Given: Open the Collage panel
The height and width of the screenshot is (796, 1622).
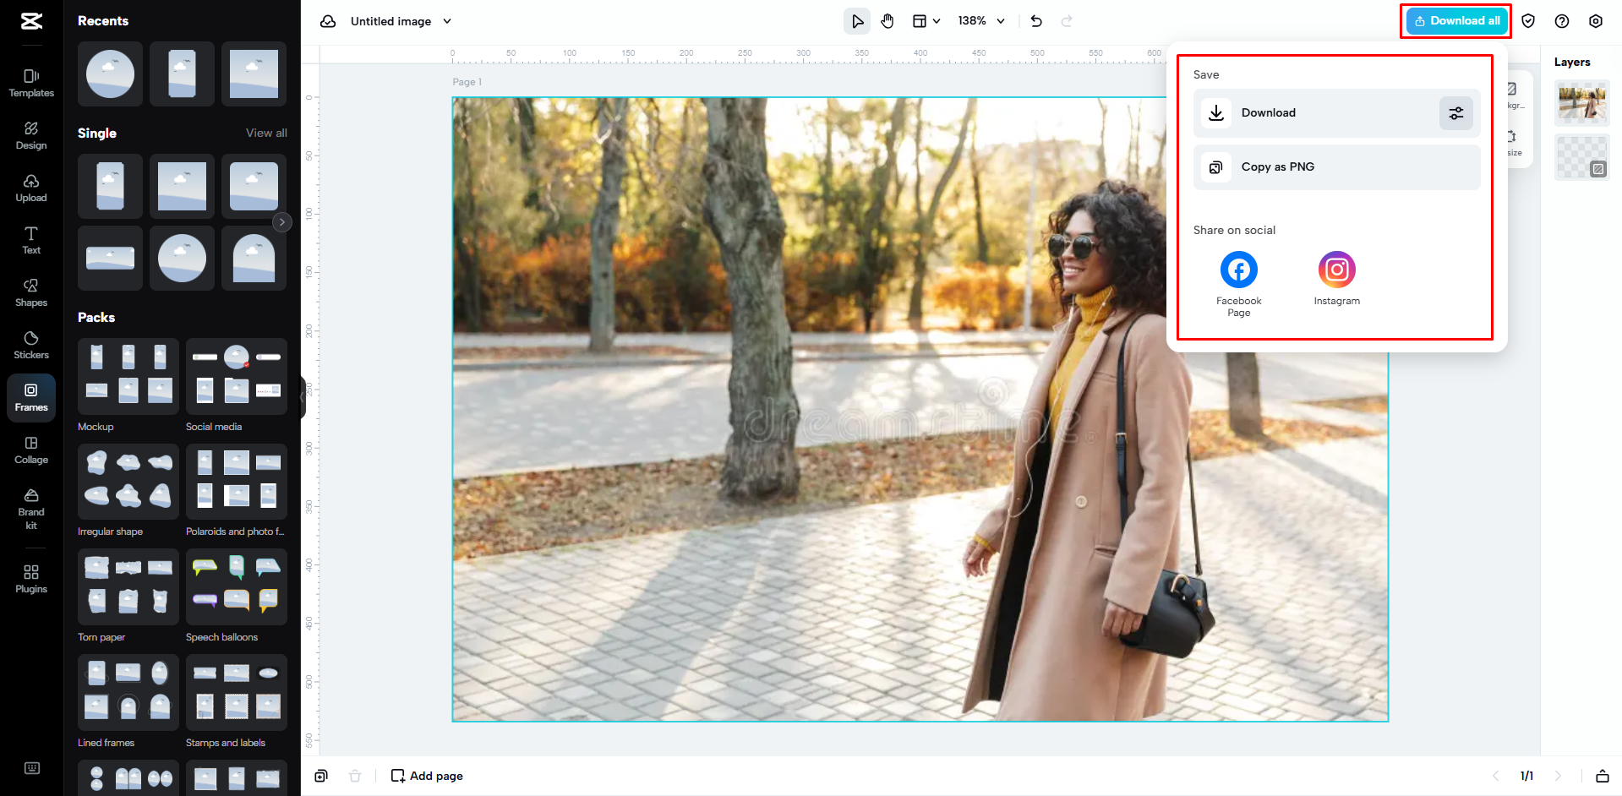Looking at the screenshot, I should (x=31, y=450).
